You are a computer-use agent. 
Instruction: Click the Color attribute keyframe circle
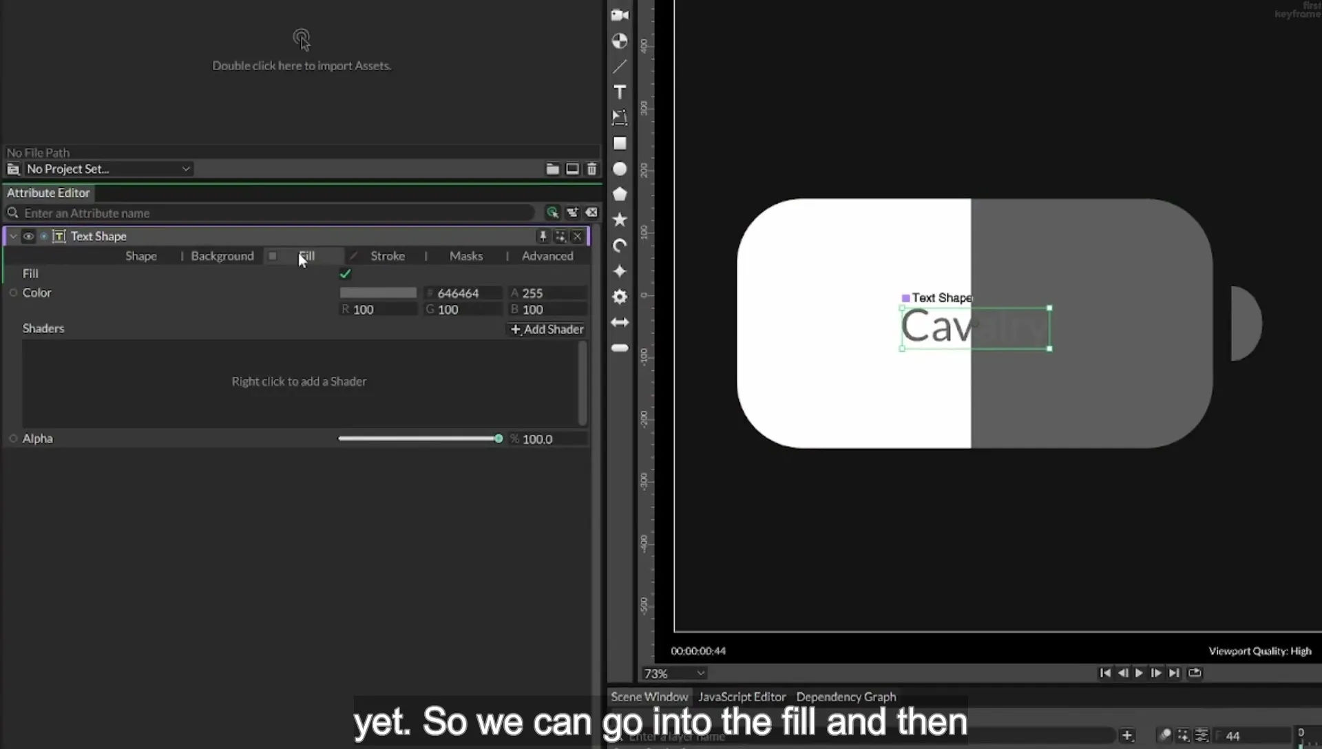tap(13, 293)
